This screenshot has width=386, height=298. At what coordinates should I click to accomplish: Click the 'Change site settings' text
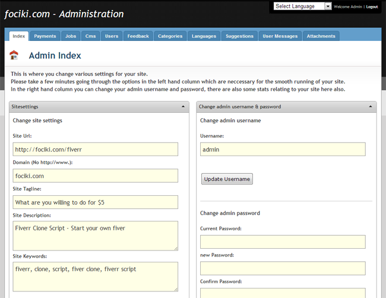(x=37, y=121)
